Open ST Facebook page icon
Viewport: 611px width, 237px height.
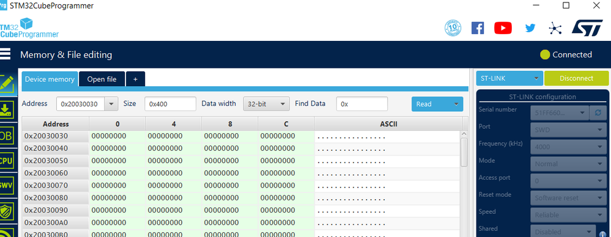pyautogui.click(x=478, y=28)
